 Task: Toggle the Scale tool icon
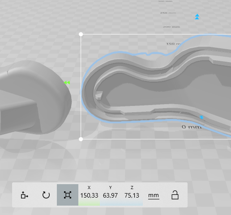pyautogui.click(x=68, y=195)
